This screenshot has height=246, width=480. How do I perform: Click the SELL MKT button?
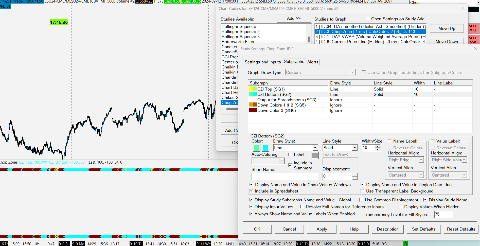[x=473, y=28]
